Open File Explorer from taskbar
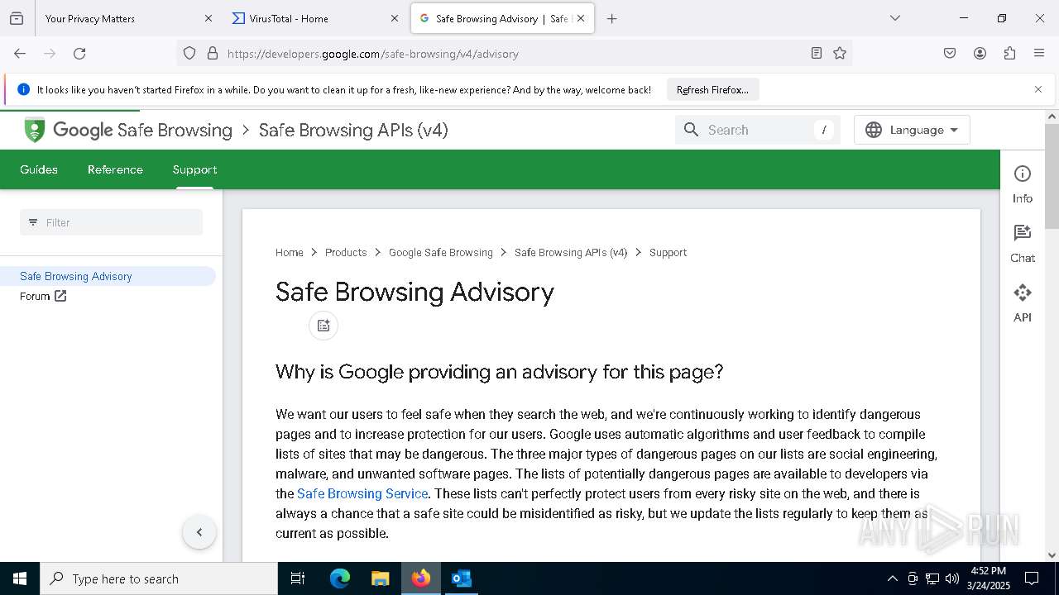The height and width of the screenshot is (595, 1059). point(380,578)
